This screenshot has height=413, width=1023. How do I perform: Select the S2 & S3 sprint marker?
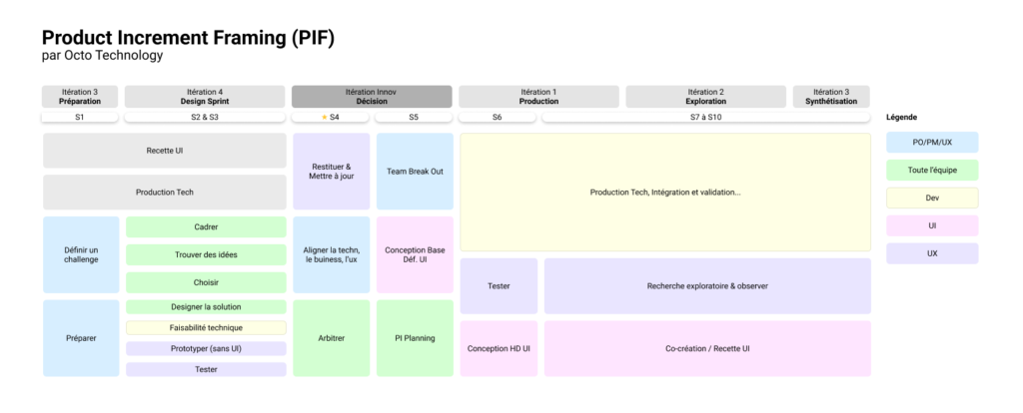pos(205,118)
